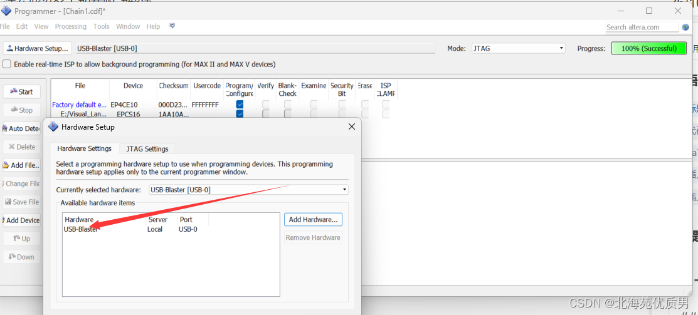Click the Delete button
This screenshot has width=698, height=315.
[x=21, y=147]
